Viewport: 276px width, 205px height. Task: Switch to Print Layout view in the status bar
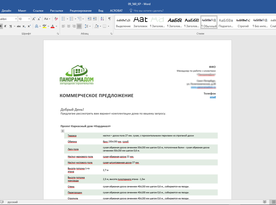point(274,202)
